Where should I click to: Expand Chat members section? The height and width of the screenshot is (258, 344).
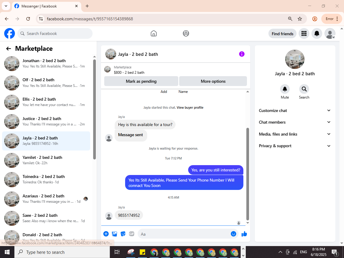(294, 122)
